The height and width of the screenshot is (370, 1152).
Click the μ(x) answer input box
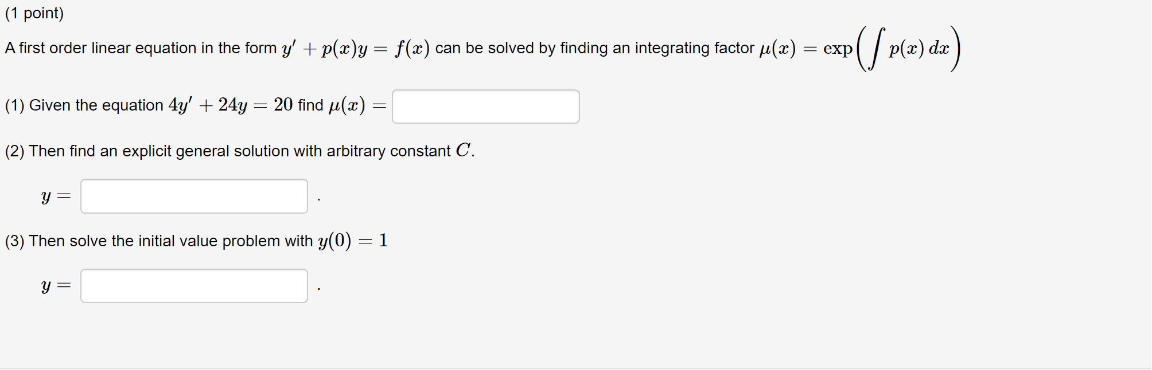[485, 106]
